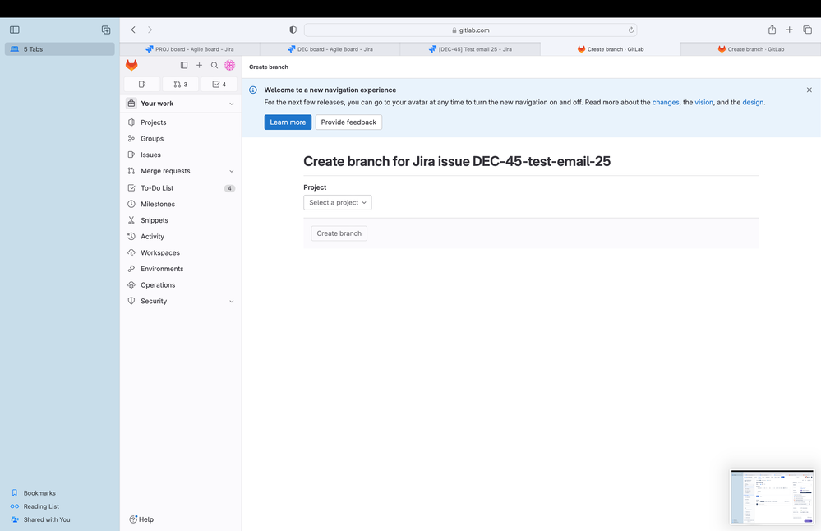
Task: Select the 5 Tabs group
Action: point(60,49)
